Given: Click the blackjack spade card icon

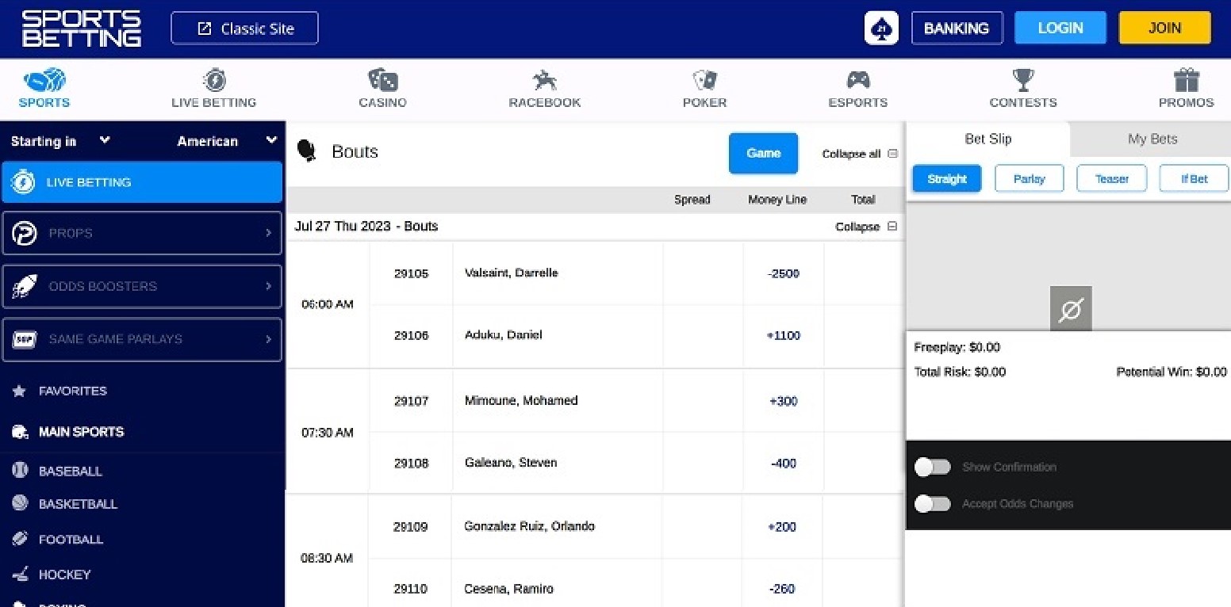Looking at the screenshot, I should coord(881,29).
